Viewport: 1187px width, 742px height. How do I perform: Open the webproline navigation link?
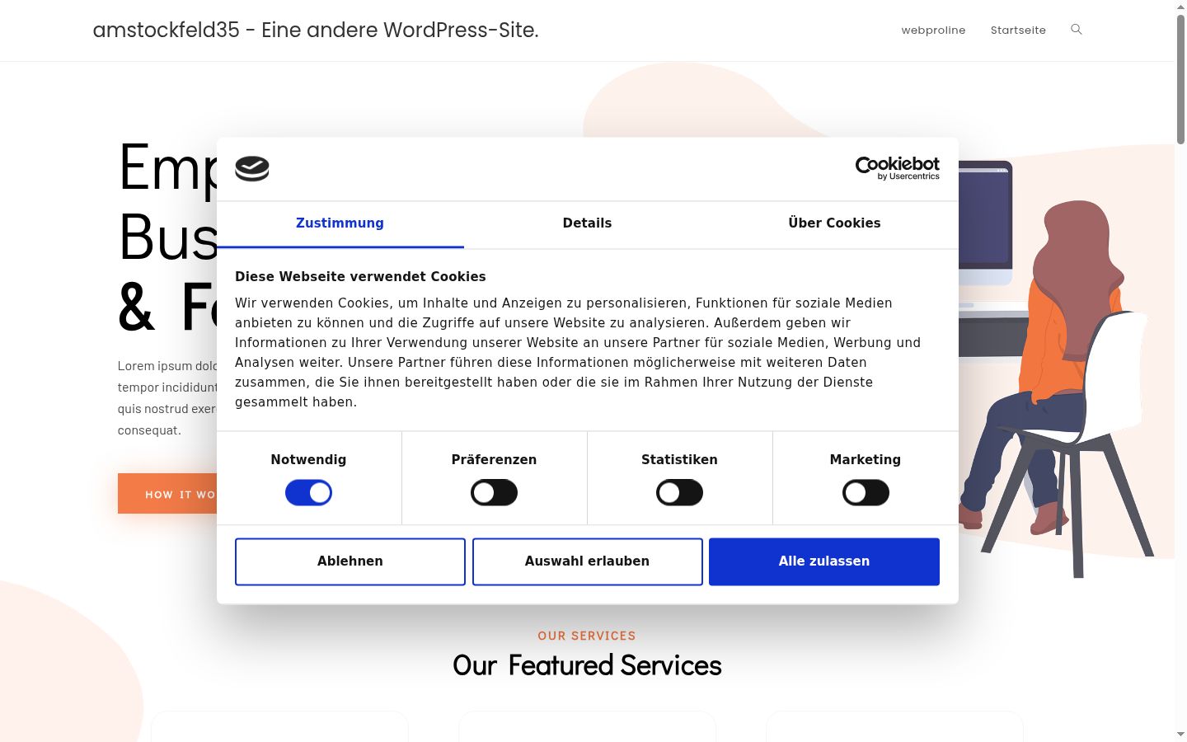[x=933, y=31]
